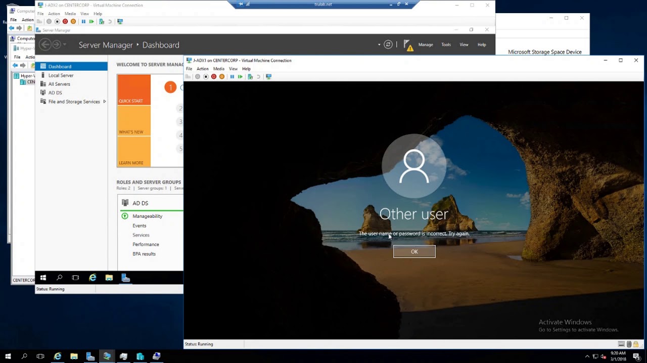Image resolution: width=647 pixels, height=363 pixels.
Task: Click Turn Off icon in J-ADX2 toolbar
Action: [x=57, y=22]
